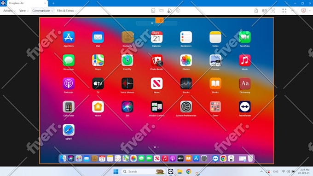
Task: Open Safari from Launchpad grid
Action: (69, 130)
